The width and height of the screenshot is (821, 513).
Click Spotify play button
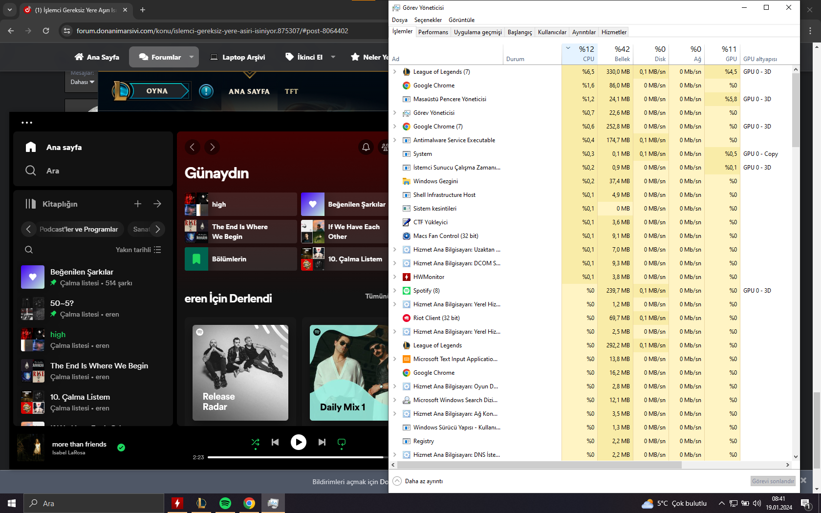[x=299, y=442]
